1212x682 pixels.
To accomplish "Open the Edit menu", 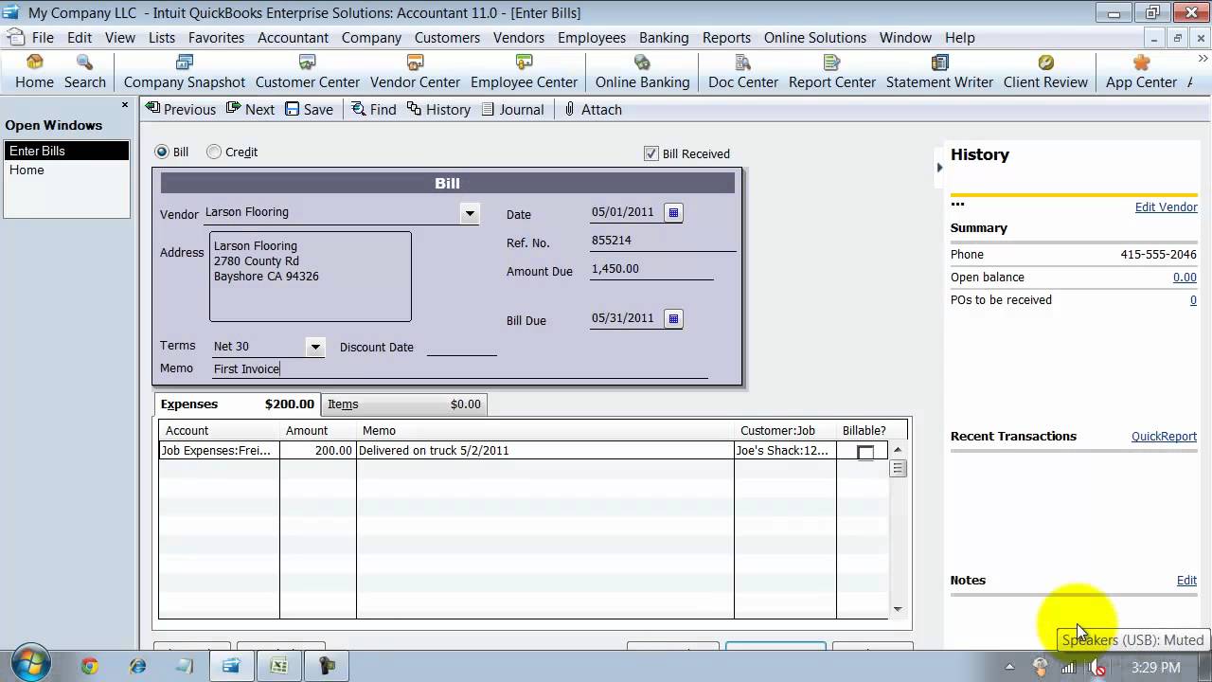I will point(80,38).
